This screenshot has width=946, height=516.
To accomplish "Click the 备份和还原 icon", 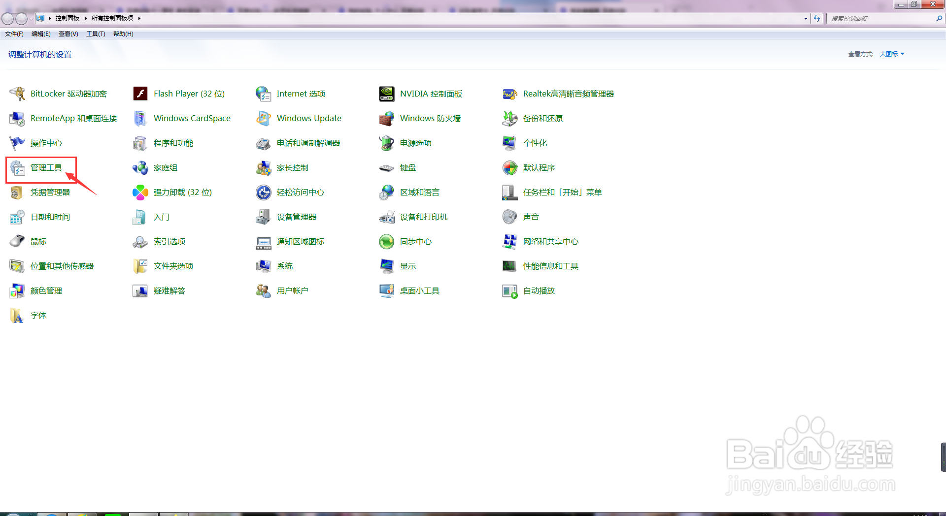I will 510,118.
